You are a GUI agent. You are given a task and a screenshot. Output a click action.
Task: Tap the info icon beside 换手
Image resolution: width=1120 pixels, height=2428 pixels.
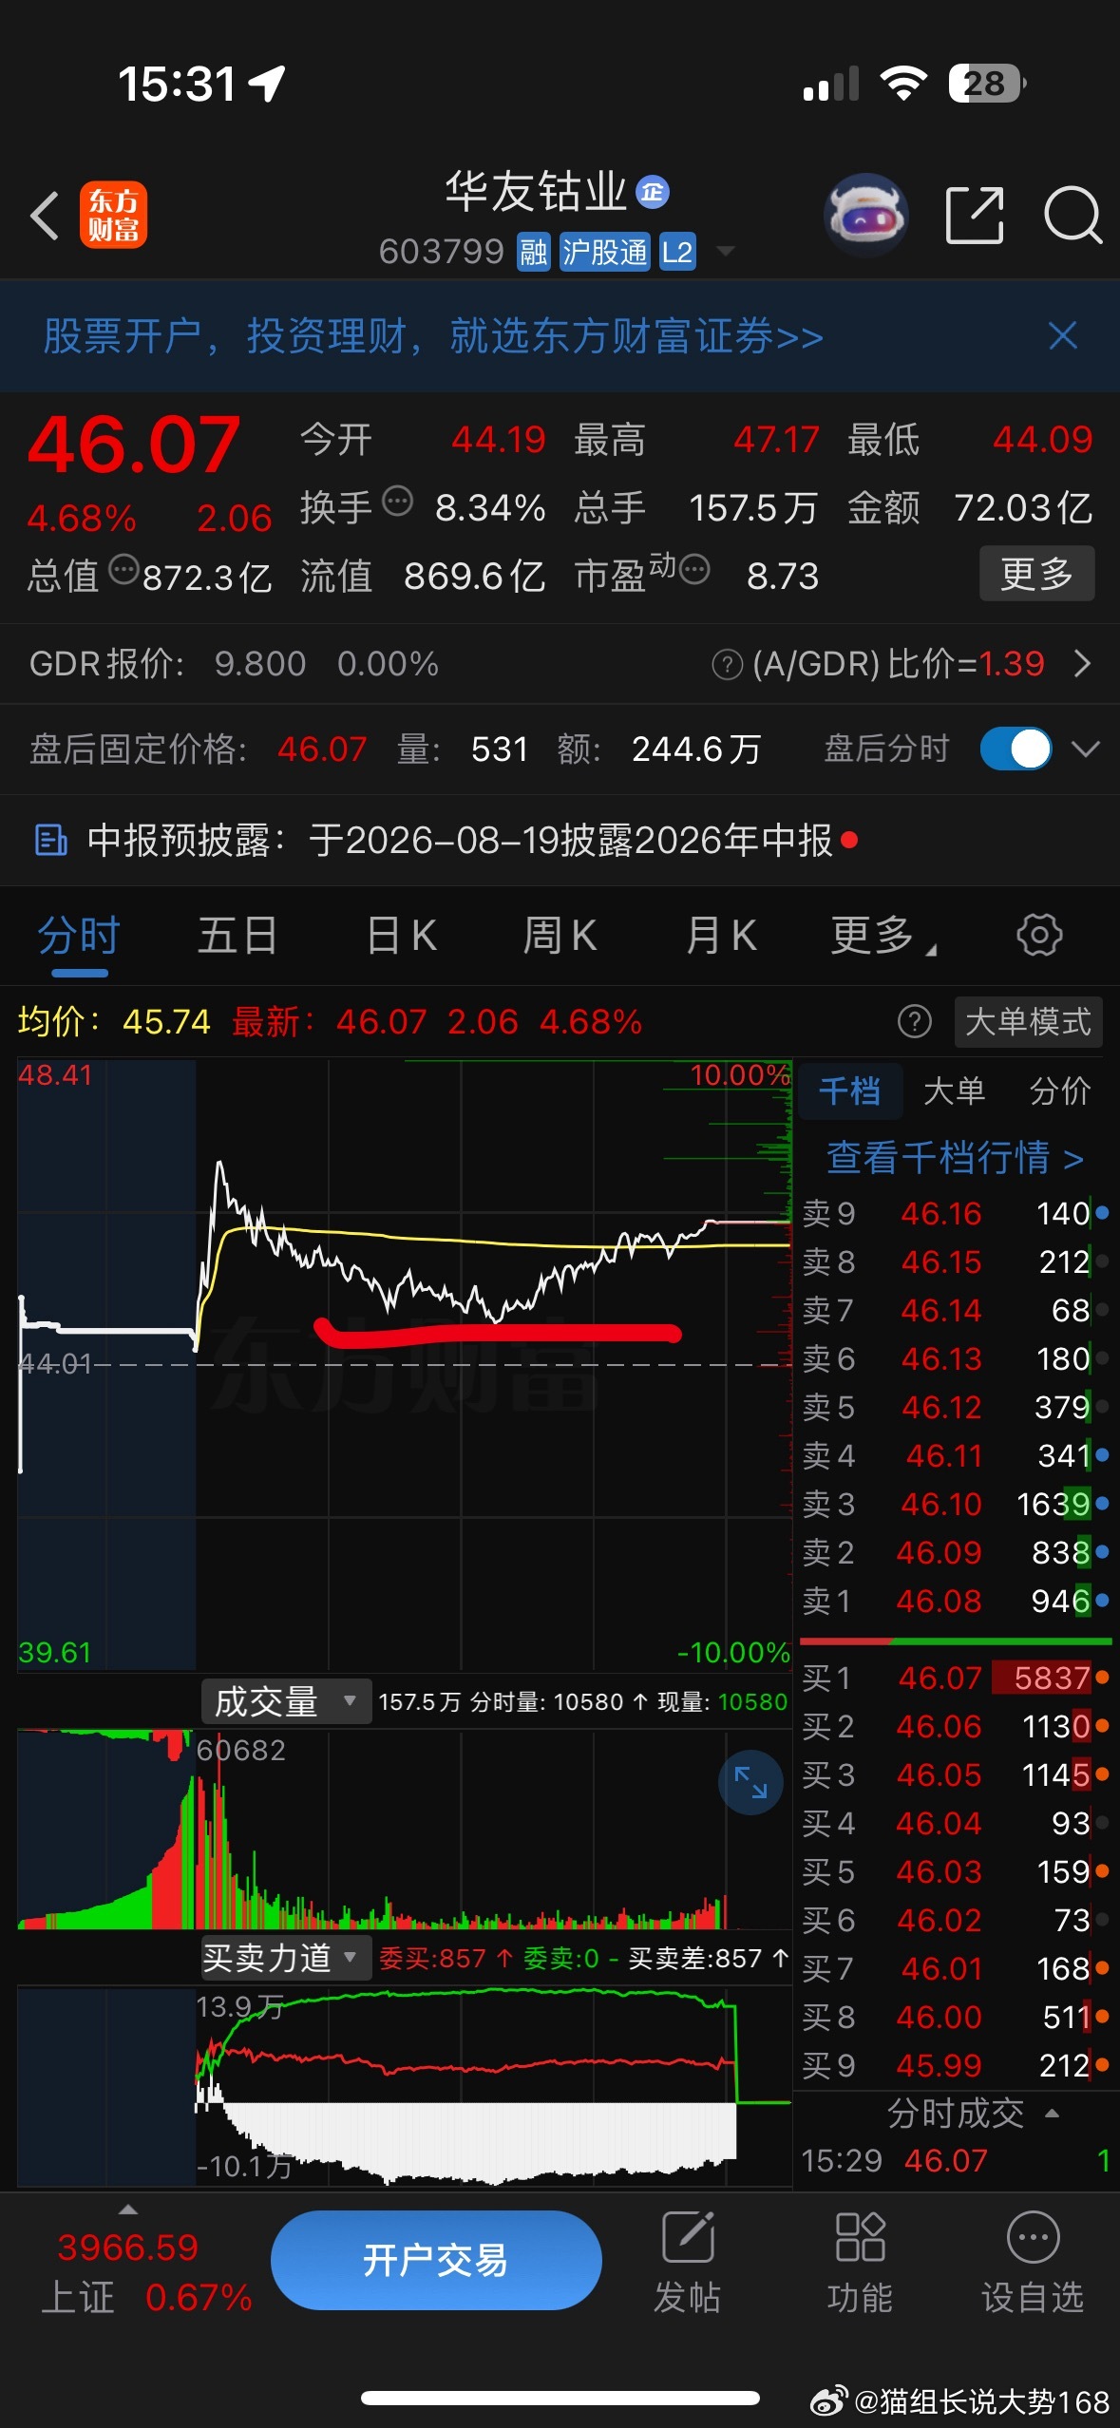[x=397, y=501]
